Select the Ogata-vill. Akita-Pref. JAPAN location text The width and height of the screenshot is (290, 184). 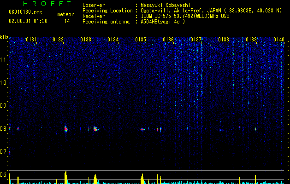(211, 11)
